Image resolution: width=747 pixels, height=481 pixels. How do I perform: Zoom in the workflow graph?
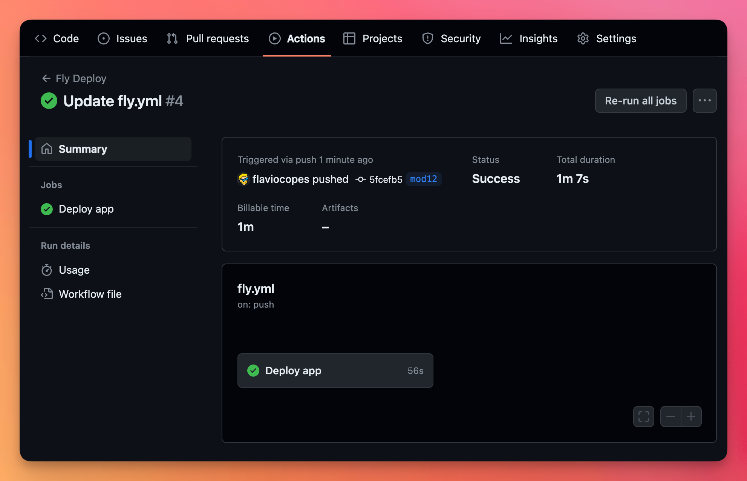(x=691, y=417)
